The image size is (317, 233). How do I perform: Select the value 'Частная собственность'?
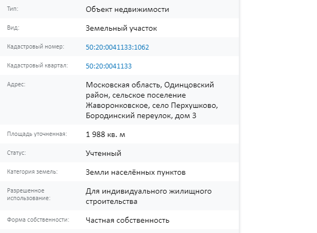coord(128,220)
